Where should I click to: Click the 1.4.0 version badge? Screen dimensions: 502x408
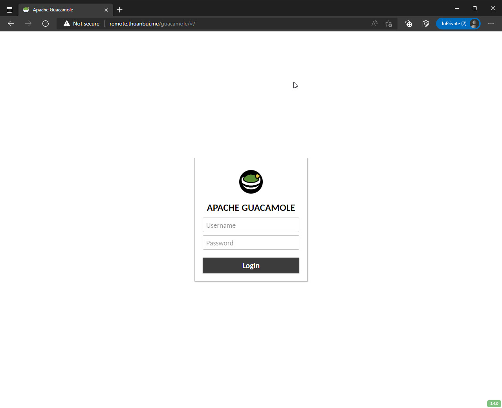494,403
